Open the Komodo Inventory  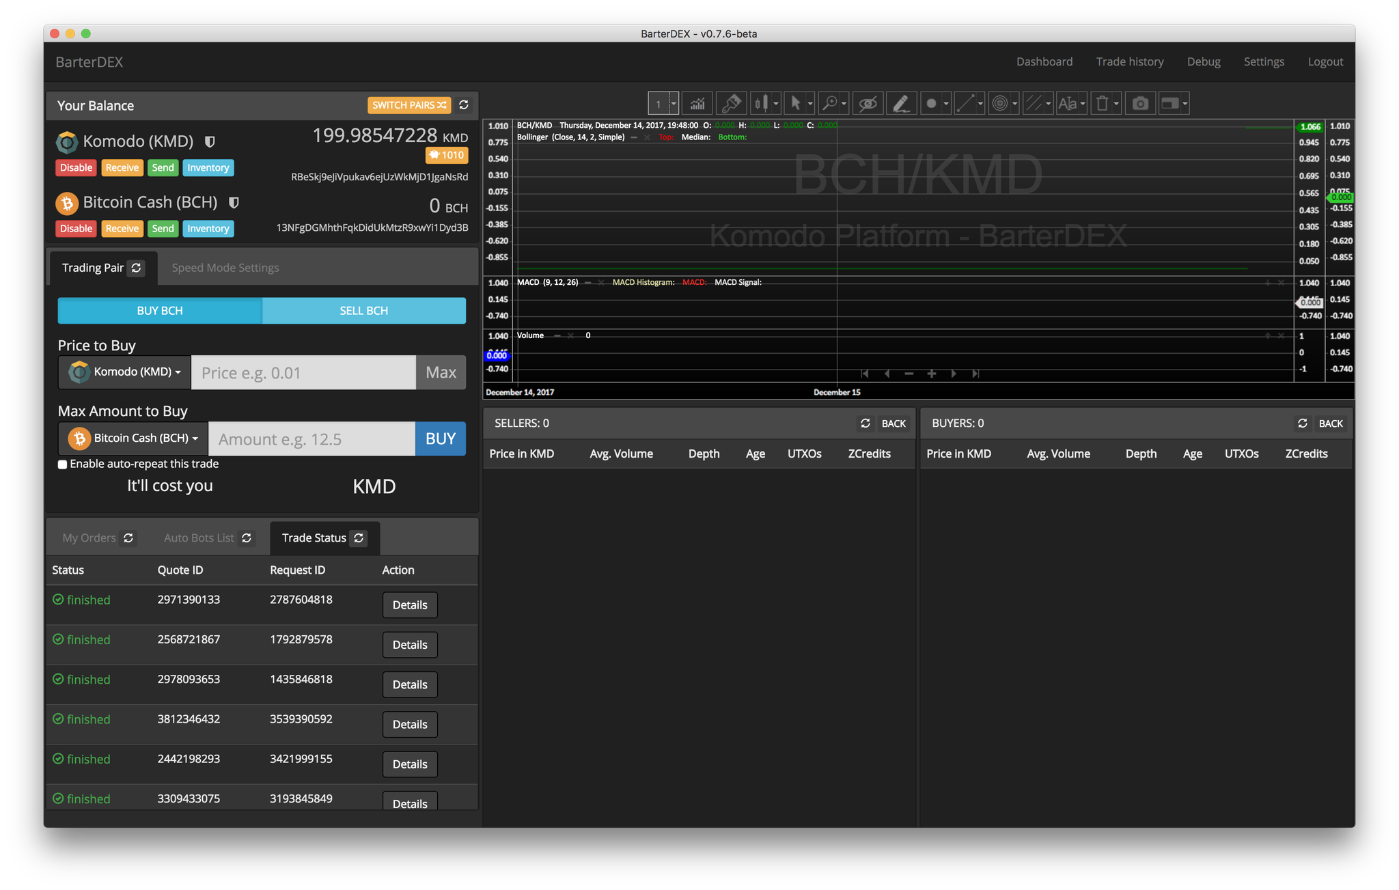click(208, 168)
